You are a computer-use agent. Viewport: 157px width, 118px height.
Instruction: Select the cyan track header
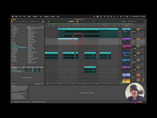(126, 29)
